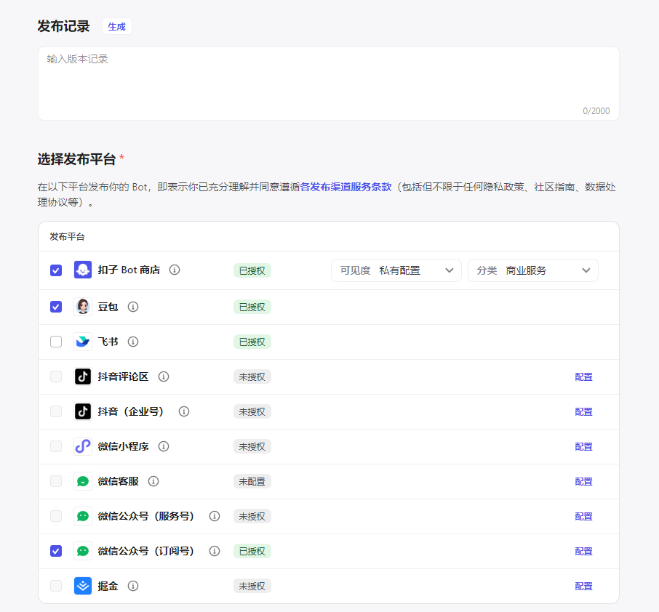Image resolution: width=659 pixels, height=612 pixels.
Task: Show info for 微信公众号（订阅号）
Action: pos(215,551)
